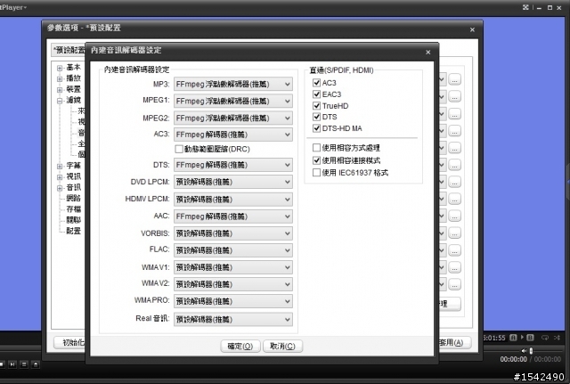Open the AAC decoder dropdown
This screenshot has height=384, width=570.
[233, 217]
